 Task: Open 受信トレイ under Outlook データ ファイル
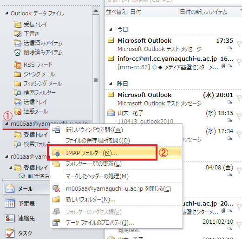(30, 25)
